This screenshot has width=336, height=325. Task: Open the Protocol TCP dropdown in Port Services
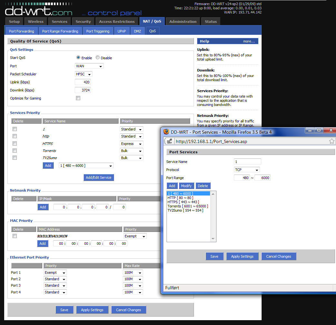pos(247,170)
